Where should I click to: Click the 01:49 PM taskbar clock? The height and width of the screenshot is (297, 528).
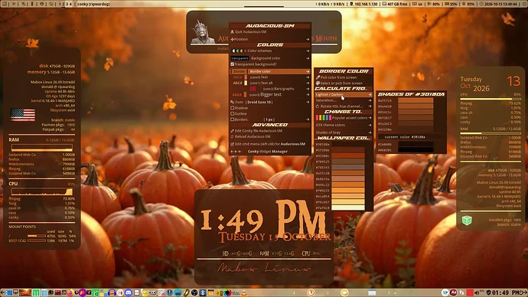pyautogui.click(x=507, y=292)
